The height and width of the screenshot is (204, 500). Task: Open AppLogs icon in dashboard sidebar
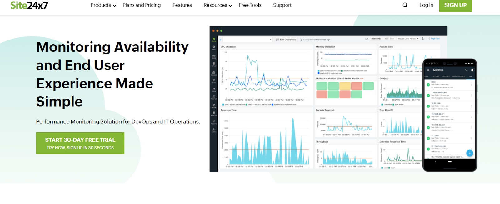click(x=214, y=114)
